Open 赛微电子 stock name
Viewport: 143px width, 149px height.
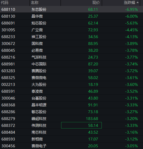39,146
